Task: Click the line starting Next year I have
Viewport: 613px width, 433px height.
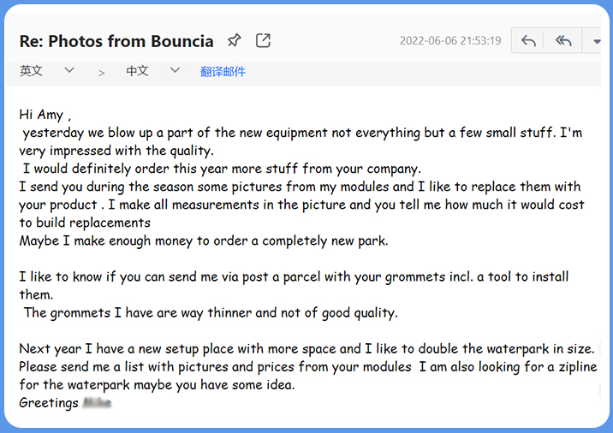Action: pyautogui.click(x=306, y=348)
